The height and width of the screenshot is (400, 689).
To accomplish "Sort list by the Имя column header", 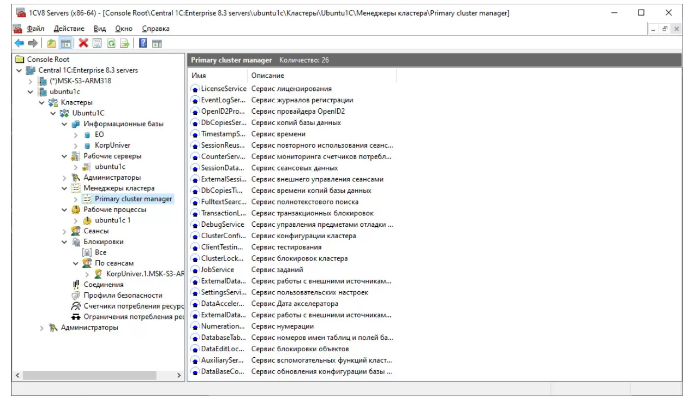I will click(217, 76).
